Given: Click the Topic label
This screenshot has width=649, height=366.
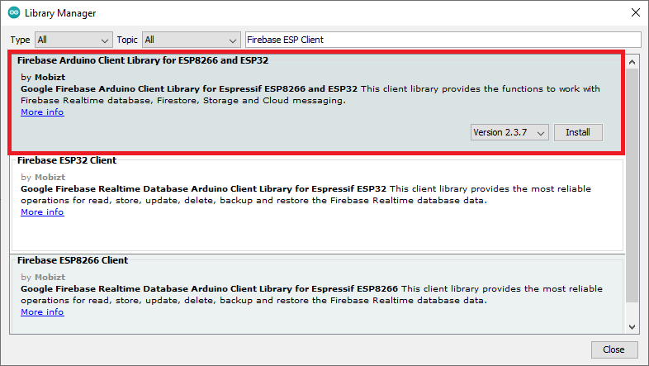Looking at the screenshot, I should 127,40.
